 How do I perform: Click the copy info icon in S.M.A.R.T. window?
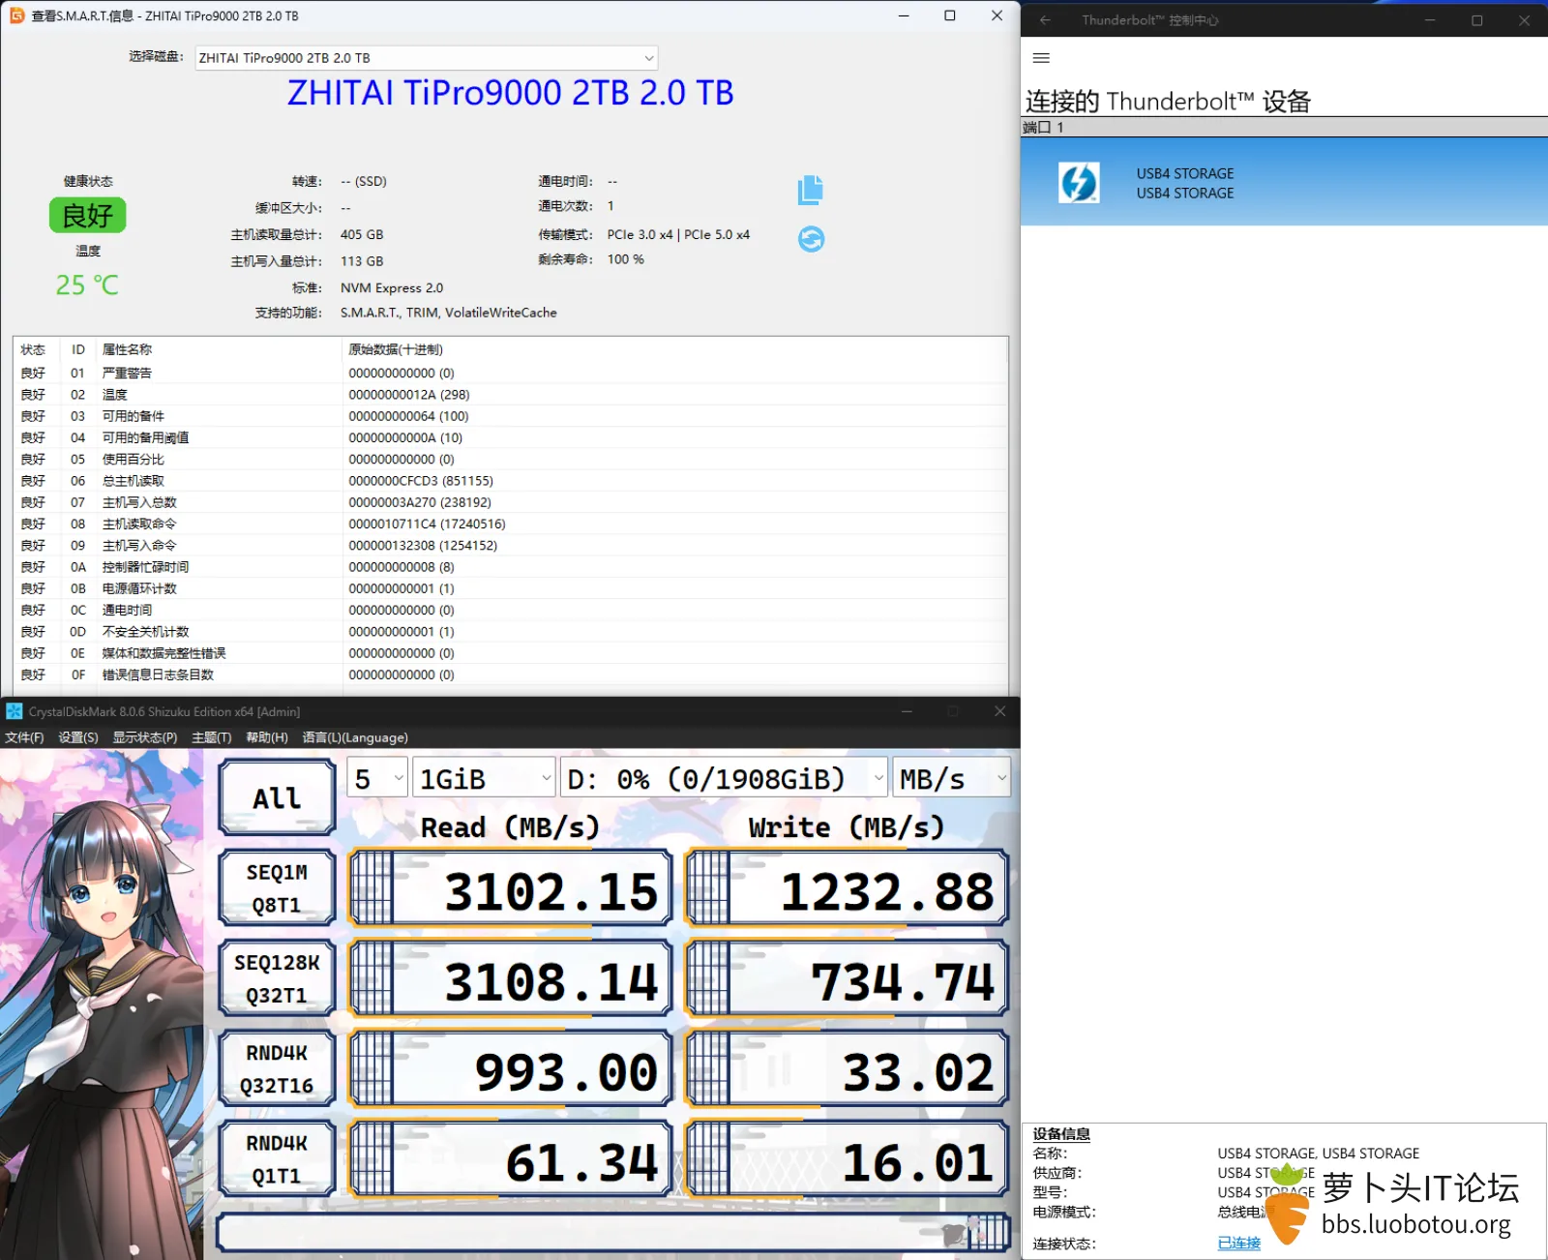[x=811, y=190]
